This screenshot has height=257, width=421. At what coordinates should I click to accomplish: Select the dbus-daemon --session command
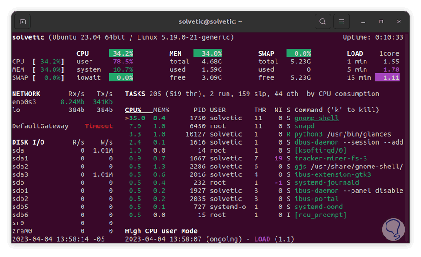click(x=349, y=142)
